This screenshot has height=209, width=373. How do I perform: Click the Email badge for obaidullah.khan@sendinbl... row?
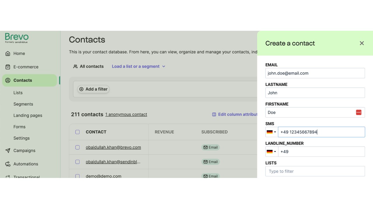point(210,162)
